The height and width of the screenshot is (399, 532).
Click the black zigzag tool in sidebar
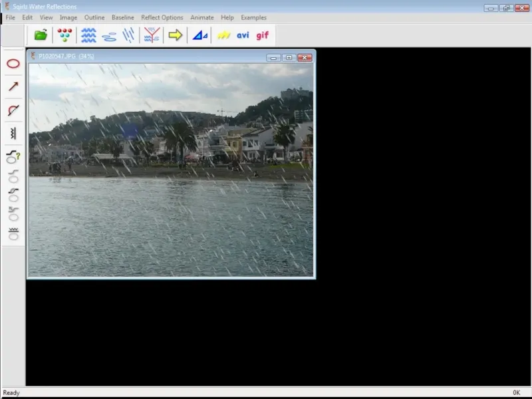[13, 134]
